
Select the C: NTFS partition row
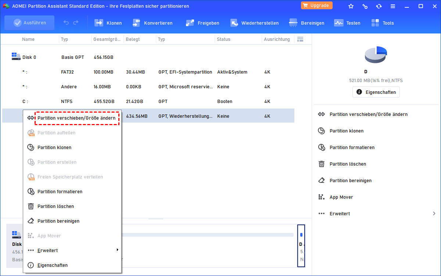coord(148,102)
